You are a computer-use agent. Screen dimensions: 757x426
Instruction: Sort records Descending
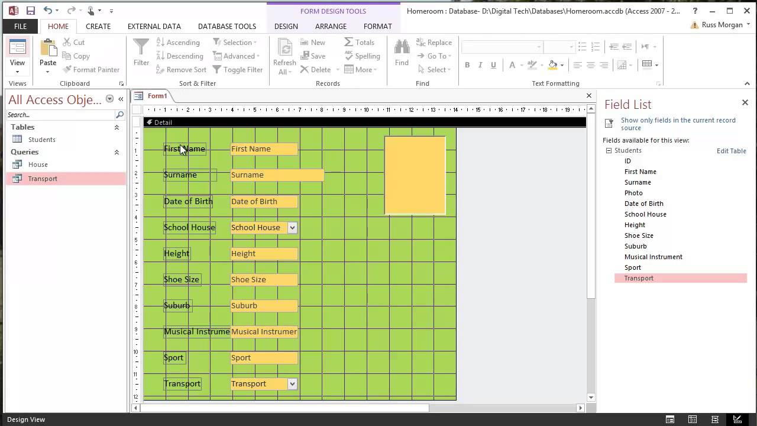[x=180, y=56]
